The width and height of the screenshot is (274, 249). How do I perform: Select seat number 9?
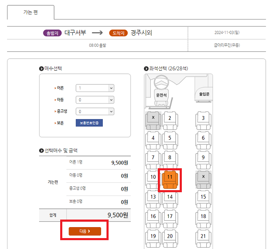(x=203, y=160)
